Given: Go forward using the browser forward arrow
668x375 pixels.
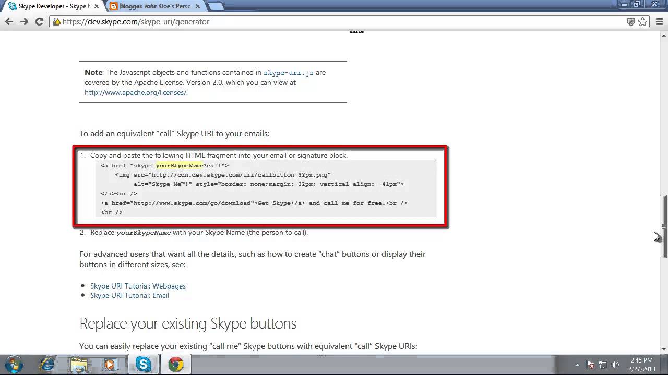Looking at the screenshot, I should (x=24, y=22).
